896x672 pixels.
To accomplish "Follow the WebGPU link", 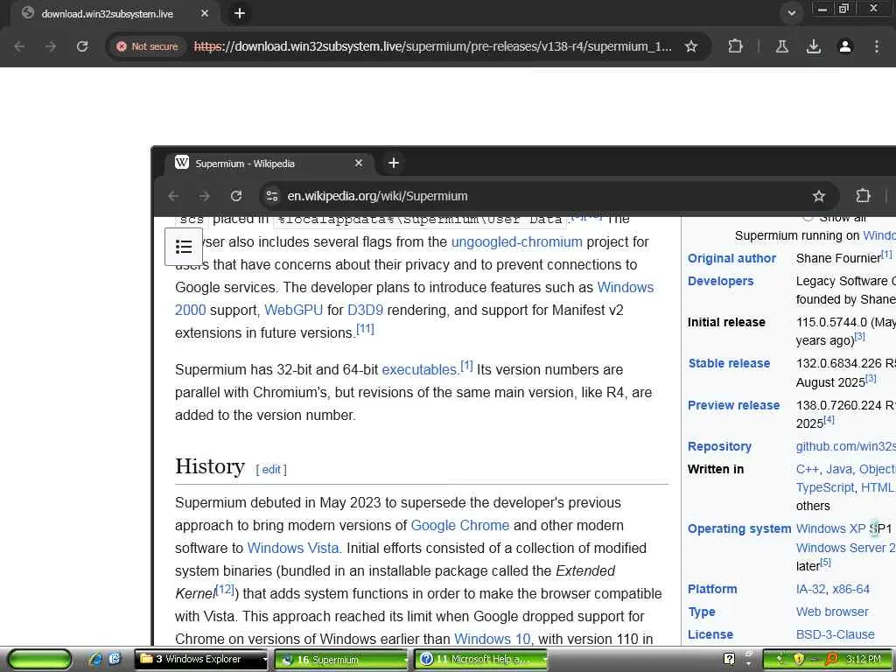I will click(294, 310).
